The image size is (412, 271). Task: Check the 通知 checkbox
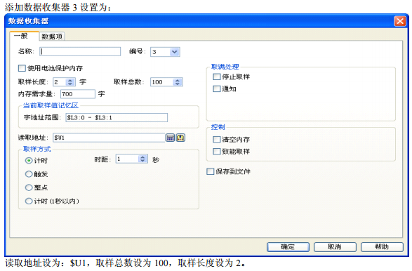216,89
